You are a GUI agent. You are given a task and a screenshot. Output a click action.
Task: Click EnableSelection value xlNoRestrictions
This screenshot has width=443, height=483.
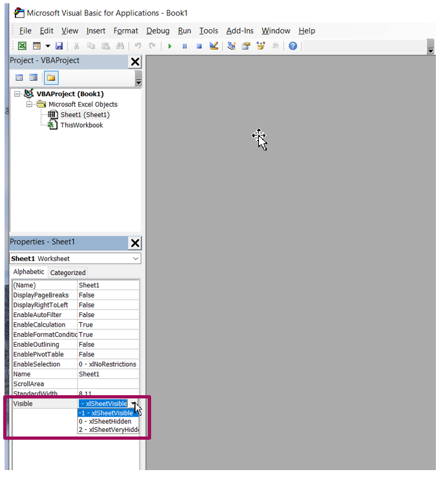[108, 364]
